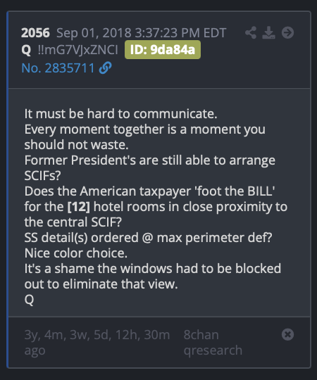Click the line 'It must be hard to communicate.'
This screenshot has width=317, height=380.
coord(120,114)
